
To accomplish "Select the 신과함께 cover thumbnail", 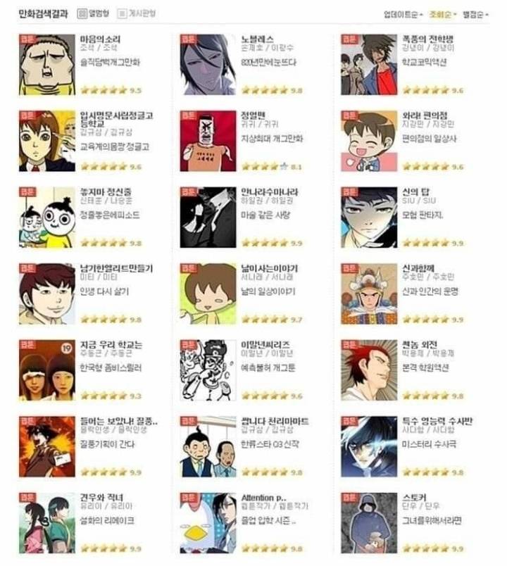I will 369,294.
